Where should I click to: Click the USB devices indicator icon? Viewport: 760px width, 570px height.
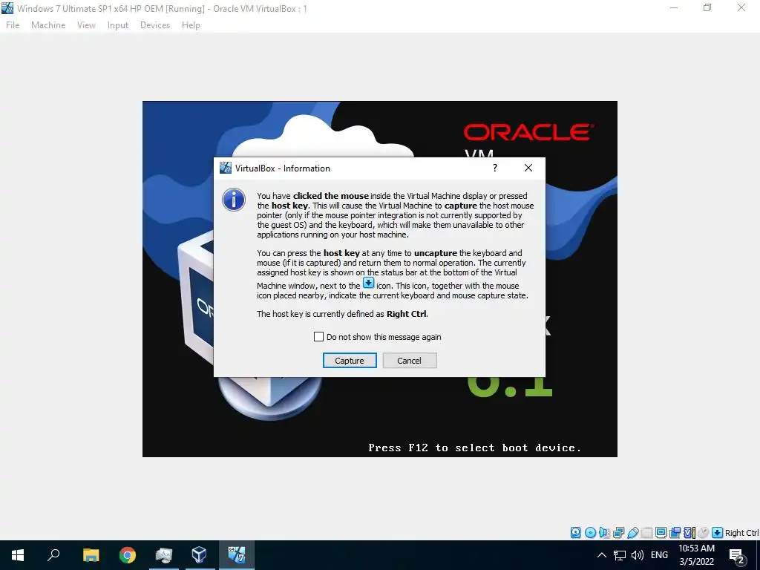(633, 533)
